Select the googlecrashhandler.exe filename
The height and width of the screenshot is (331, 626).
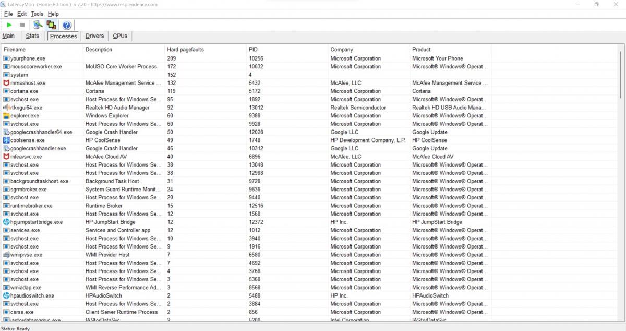point(38,149)
